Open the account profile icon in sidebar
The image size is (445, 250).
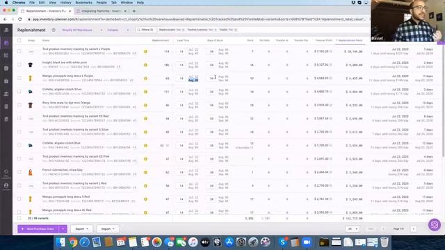click(x=6, y=185)
